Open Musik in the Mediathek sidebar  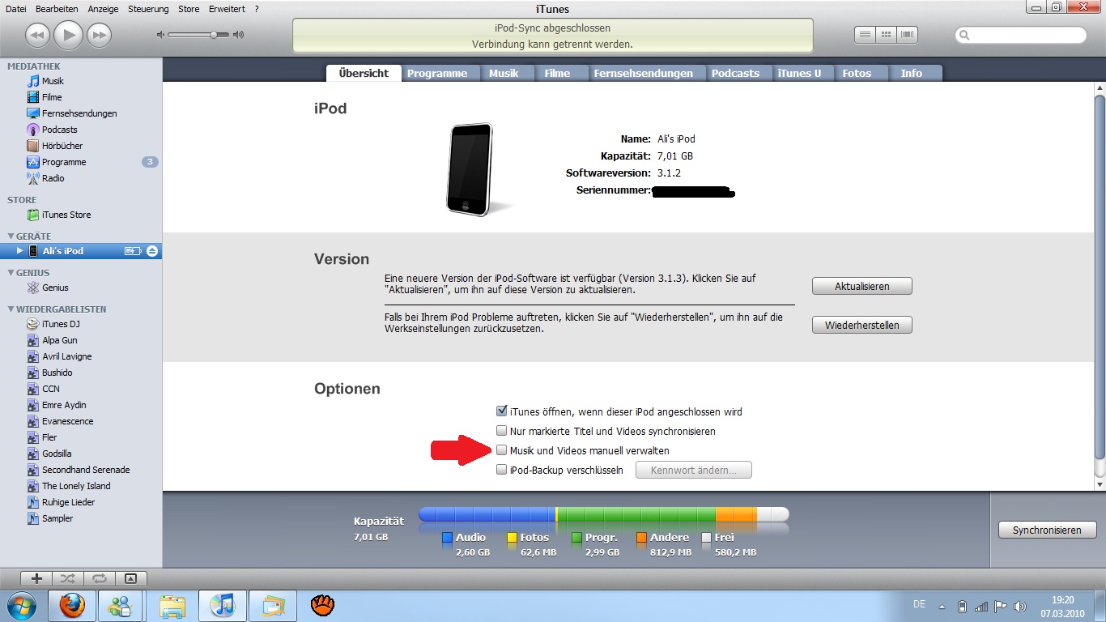pos(45,81)
